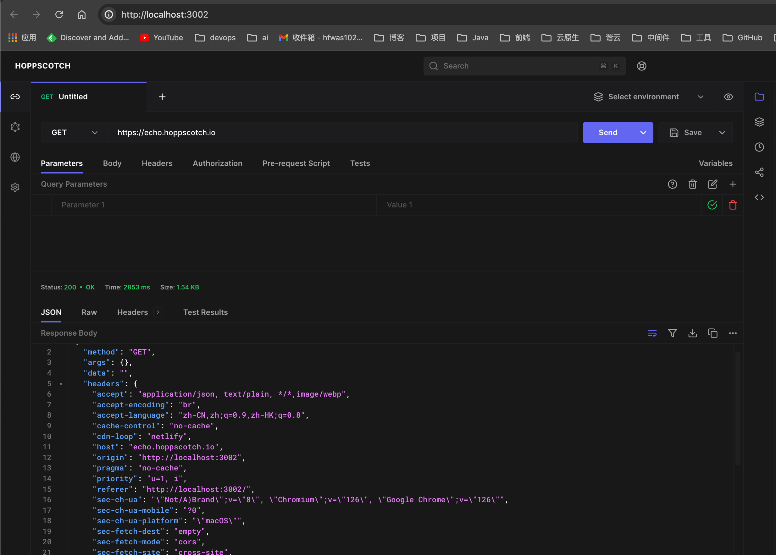Open the Share request panel icon
The width and height of the screenshot is (776, 555).
click(x=759, y=172)
